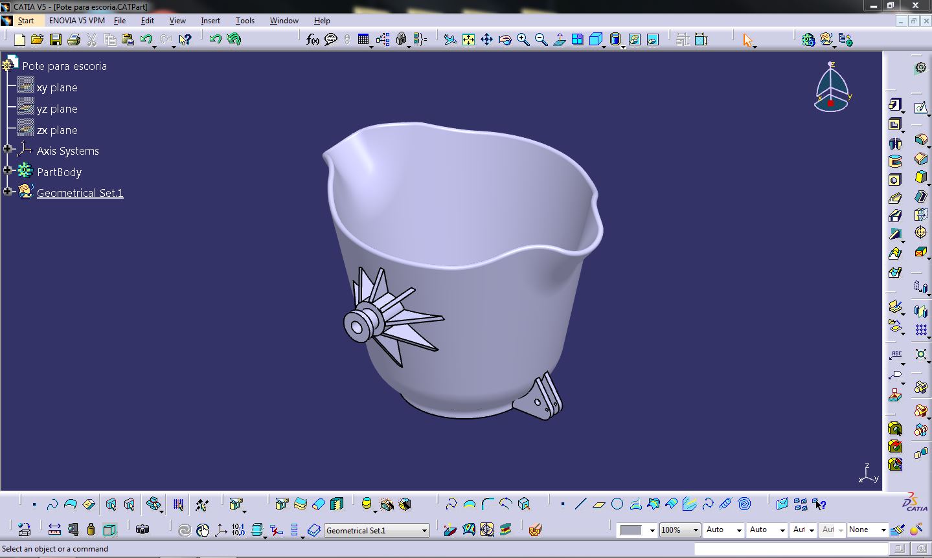This screenshot has height=558, width=932.
Task: Click the Select arrow cursor tool
Action: tap(748, 39)
